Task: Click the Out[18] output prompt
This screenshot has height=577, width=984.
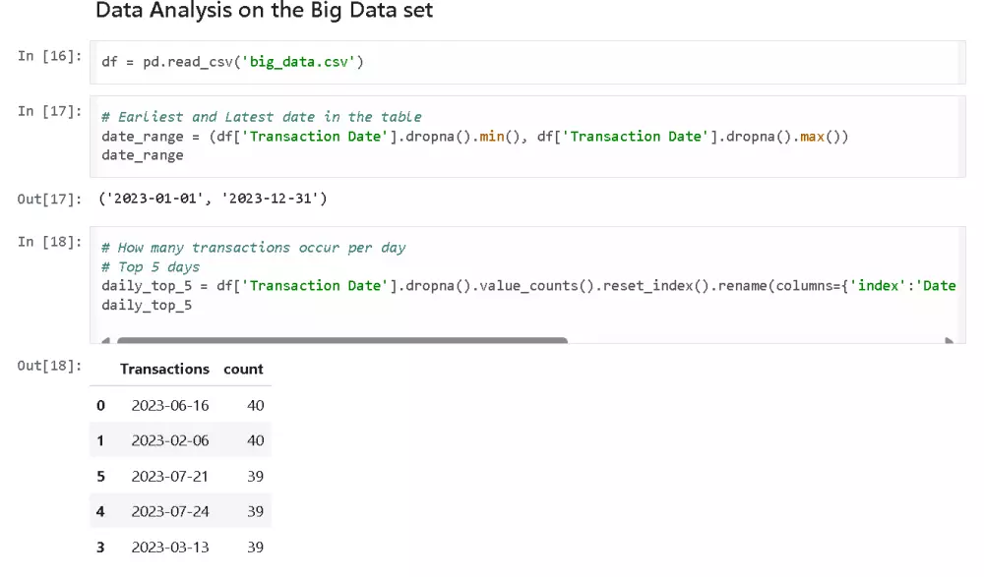Action: [x=49, y=366]
